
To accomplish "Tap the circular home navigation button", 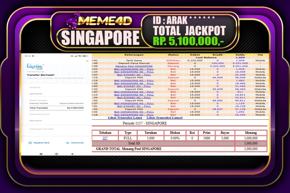I will [57, 154].
